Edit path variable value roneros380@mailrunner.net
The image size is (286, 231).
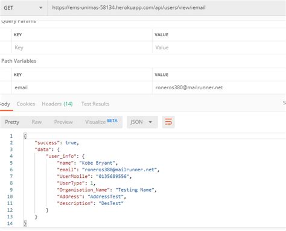(219, 87)
